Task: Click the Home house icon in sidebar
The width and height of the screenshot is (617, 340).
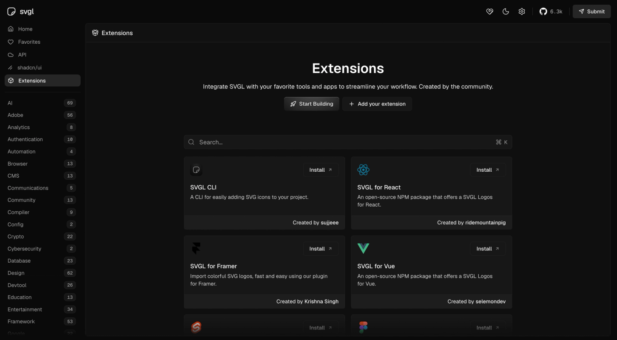Action: (x=11, y=29)
